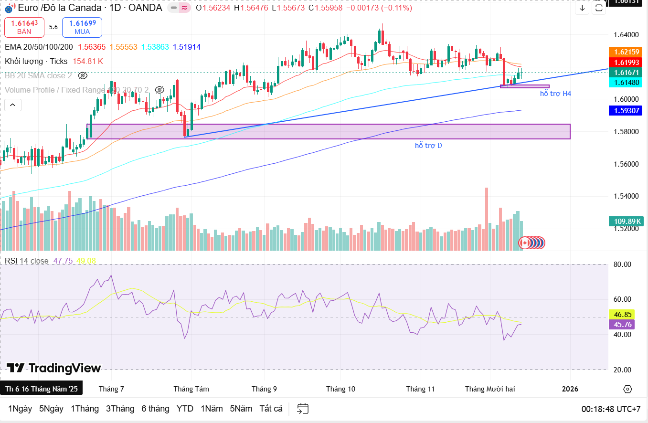This screenshot has height=423, width=648.
Task: Click the Canada flag economic event icon
Action: coord(525,243)
